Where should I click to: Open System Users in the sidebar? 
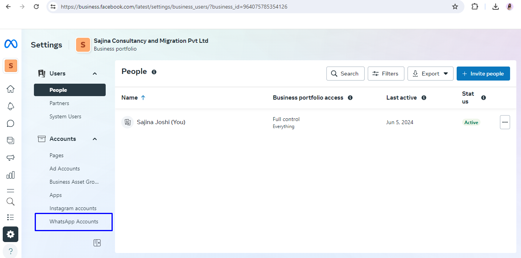click(x=66, y=116)
